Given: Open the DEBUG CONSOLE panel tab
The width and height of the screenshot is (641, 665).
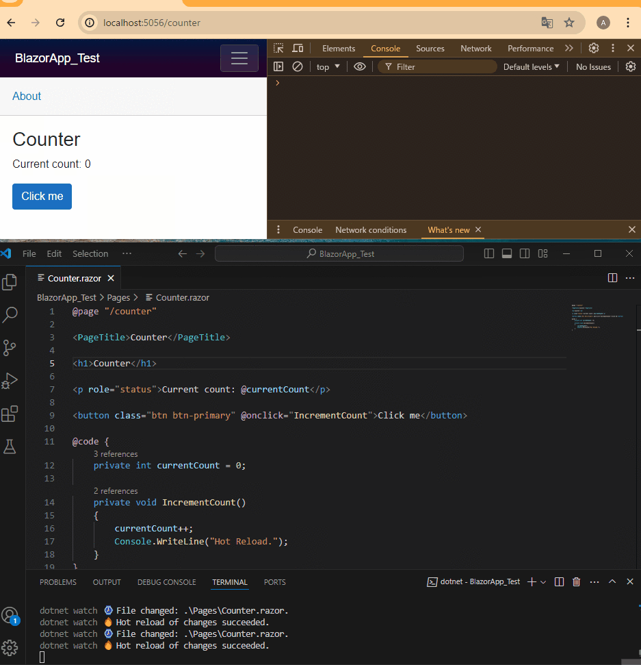Looking at the screenshot, I should pos(166,582).
